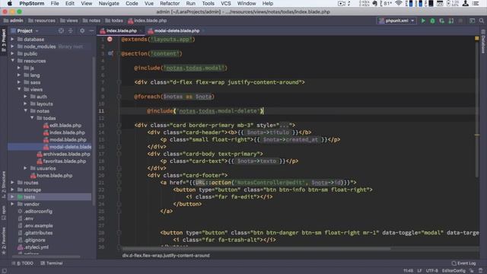
Task: Open the Code menu
Action: tap(132, 3)
